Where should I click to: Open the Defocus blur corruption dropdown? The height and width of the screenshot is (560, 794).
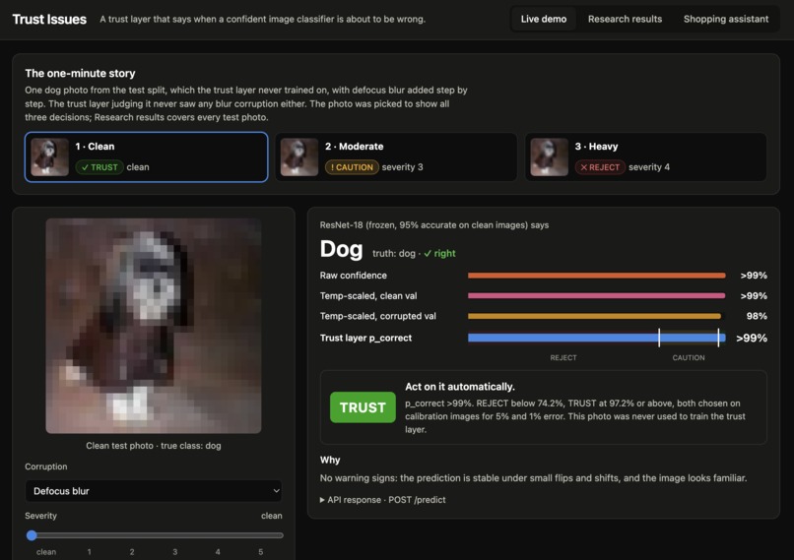[x=154, y=491]
